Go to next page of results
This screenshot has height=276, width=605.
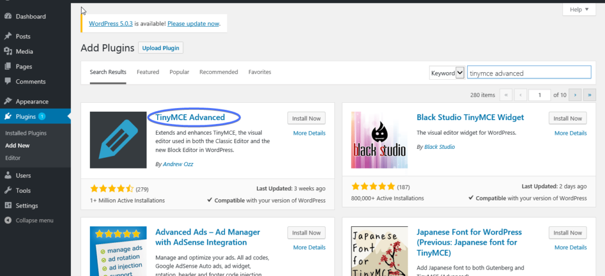(x=575, y=95)
